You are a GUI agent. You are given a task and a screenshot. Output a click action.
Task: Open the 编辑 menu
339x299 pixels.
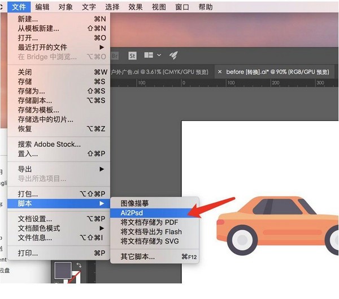[42, 7]
